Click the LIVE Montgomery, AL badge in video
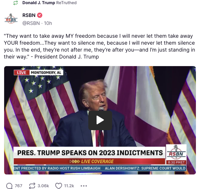 pyautogui.click(x=38, y=73)
